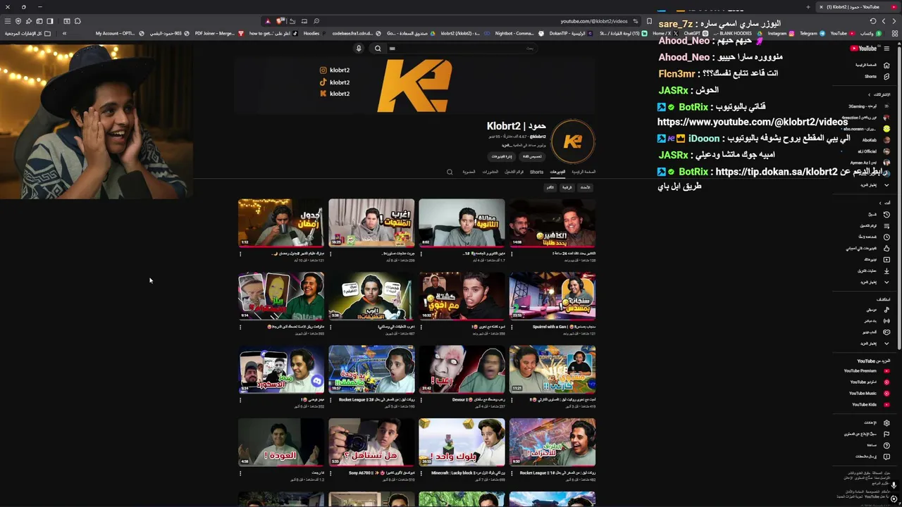The image size is (902, 507).
Task: Search within channel using magnifier icon
Action: [x=450, y=172]
